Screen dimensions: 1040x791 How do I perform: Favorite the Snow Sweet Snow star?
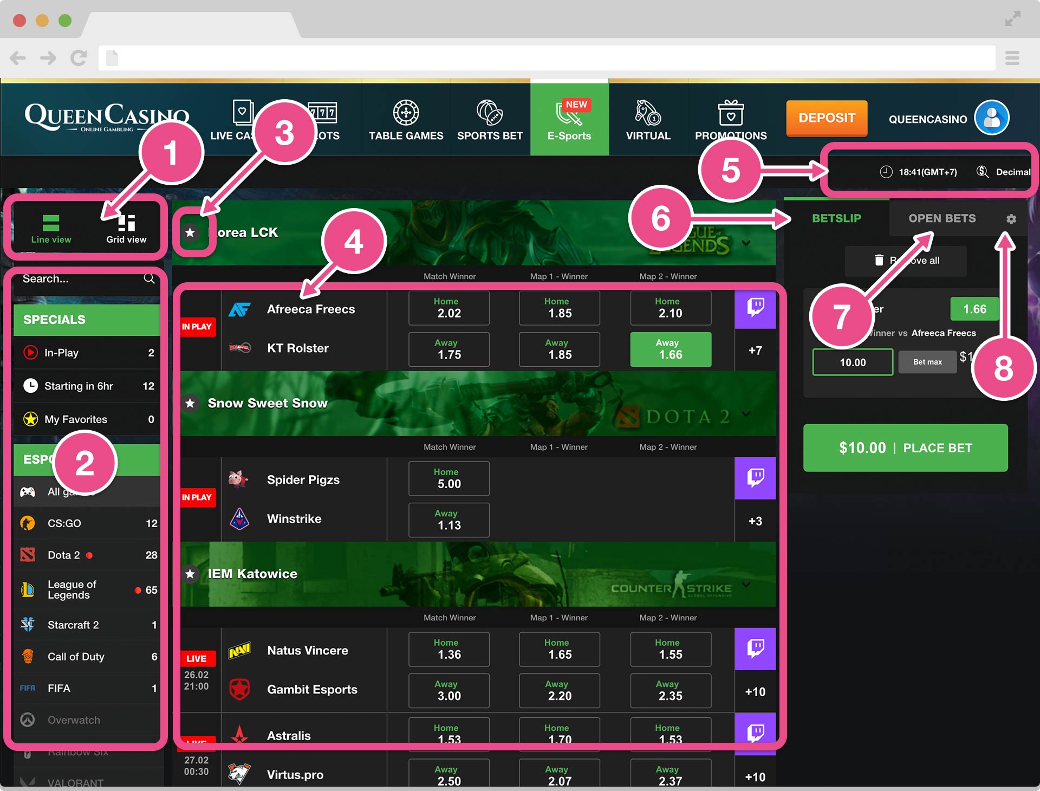[190, 403]
